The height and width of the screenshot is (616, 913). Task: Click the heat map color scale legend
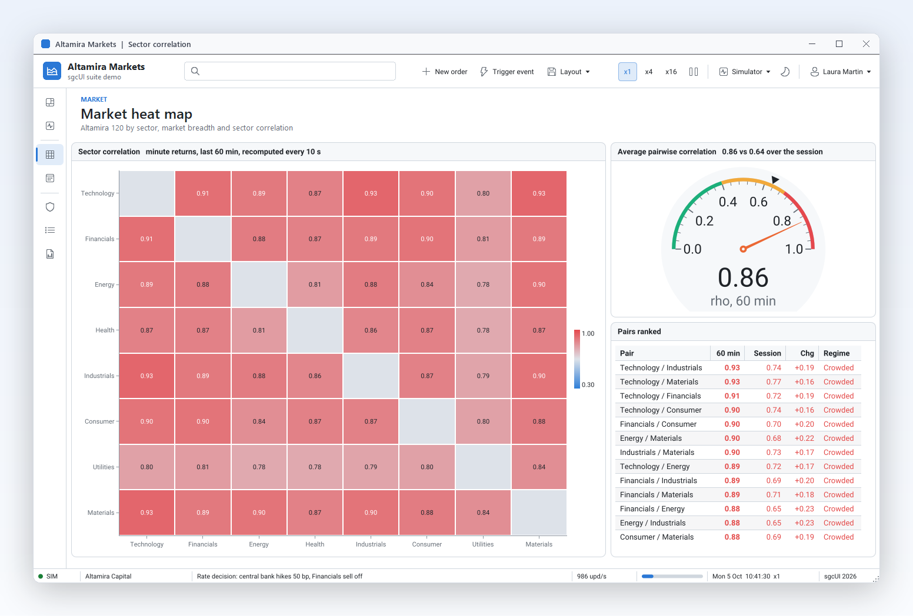coord(577,359)
